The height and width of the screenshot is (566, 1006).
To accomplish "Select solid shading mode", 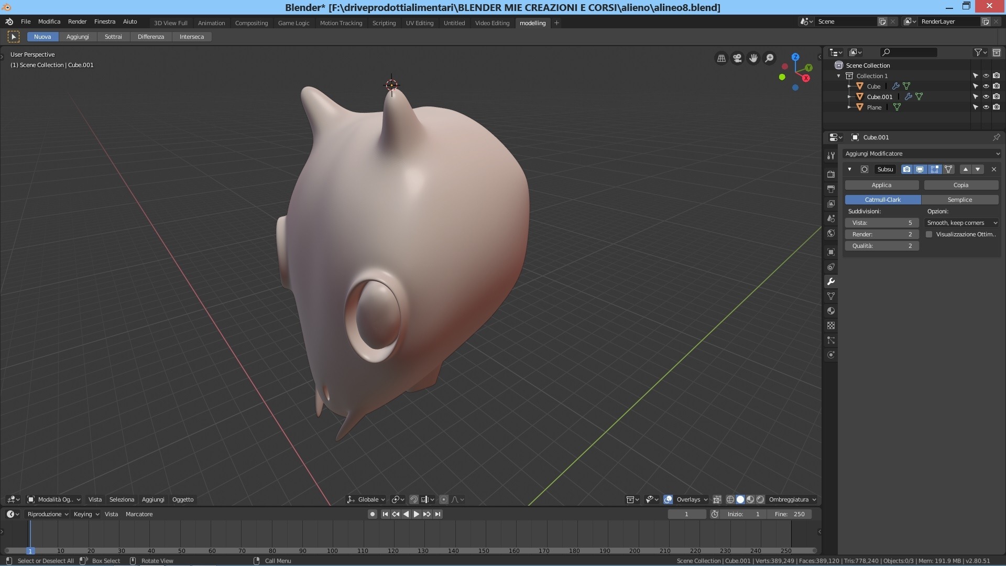I will (x=740, y=499).
